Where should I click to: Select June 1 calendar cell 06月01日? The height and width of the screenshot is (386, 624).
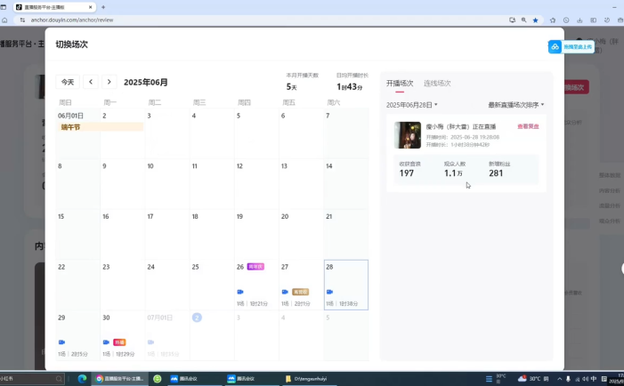pos(78,133)
